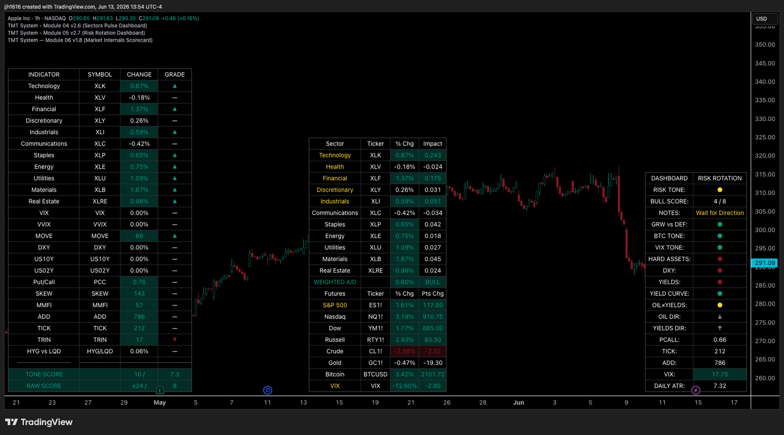Viewport: 784px width, 435px height.
Task: Select Module 05 Risk Rotation Dashboard indicator
Action: [76, 33]
